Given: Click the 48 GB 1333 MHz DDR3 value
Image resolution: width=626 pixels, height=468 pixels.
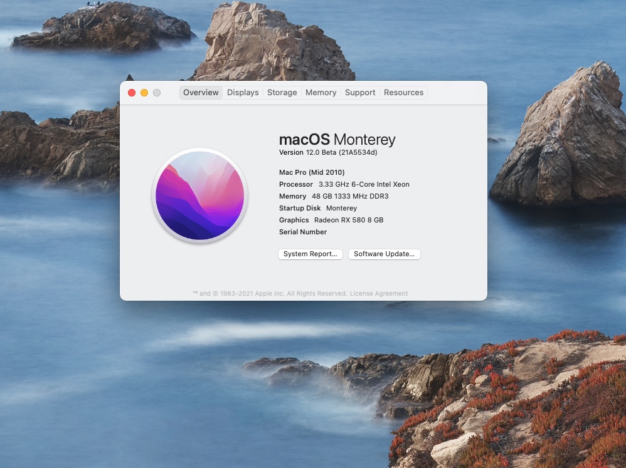Looking at the screenshot, I should (350, 196).
